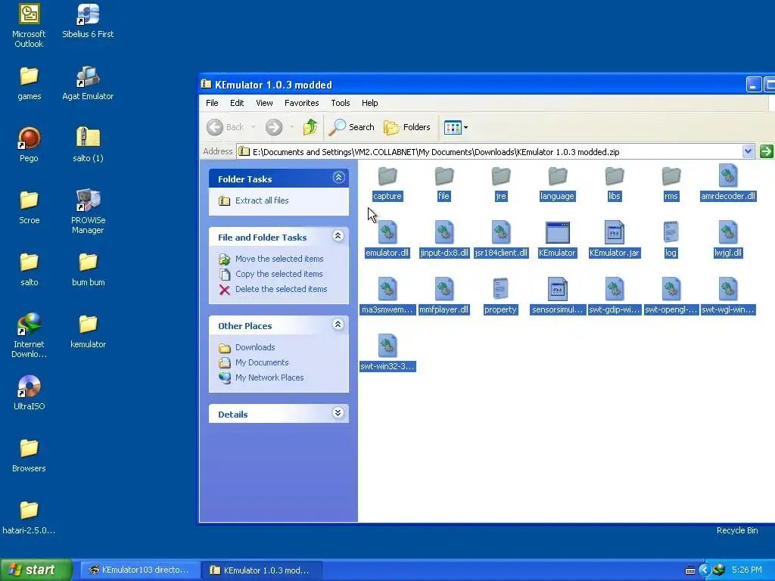The height and width of the screenshot is (581, 775).
Task: Open the View menu
Action: tap(264, 103)
